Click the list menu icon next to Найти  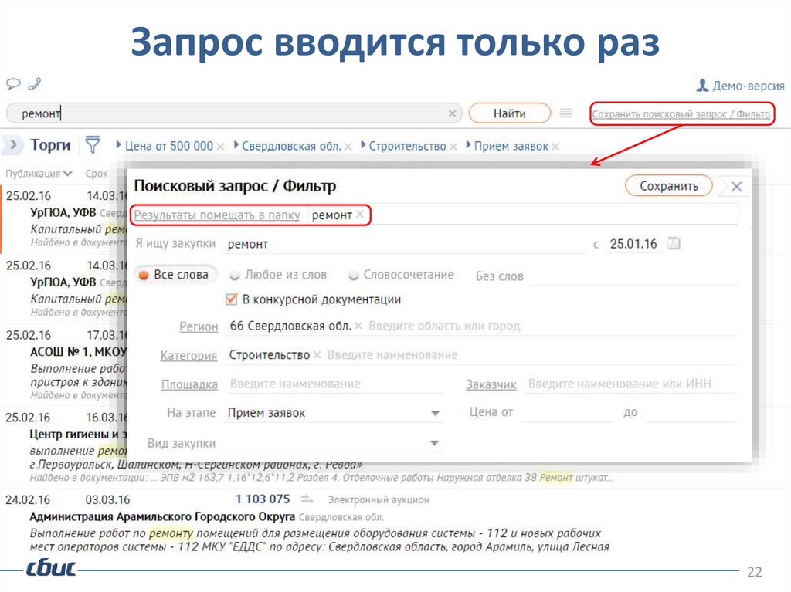point(566,113)
